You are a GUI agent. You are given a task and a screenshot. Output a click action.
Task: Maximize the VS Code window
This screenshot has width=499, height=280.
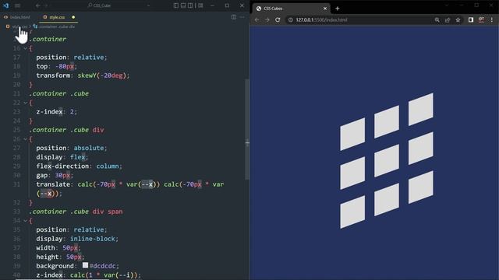click(x=227, y=5)
